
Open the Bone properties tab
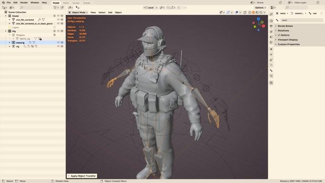click(271, 71)
